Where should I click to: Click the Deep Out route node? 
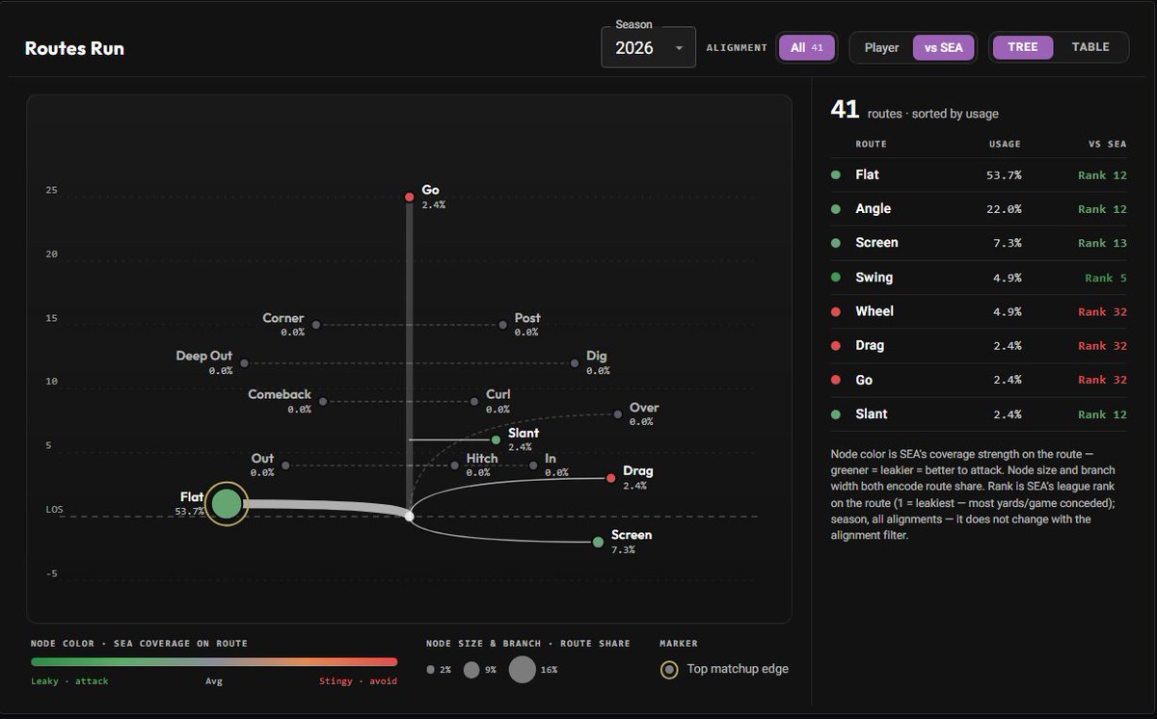click(x=244, y=363)
